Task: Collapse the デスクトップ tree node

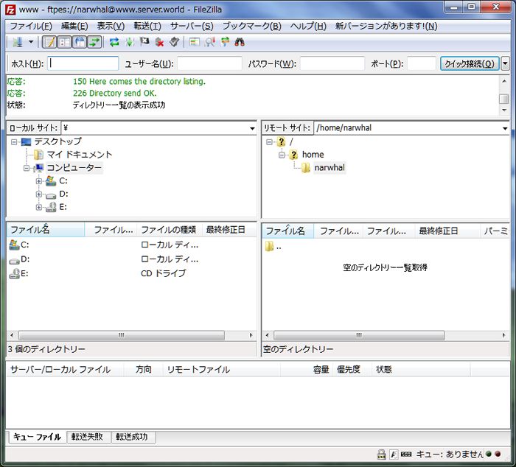Action: pos(14,141)
